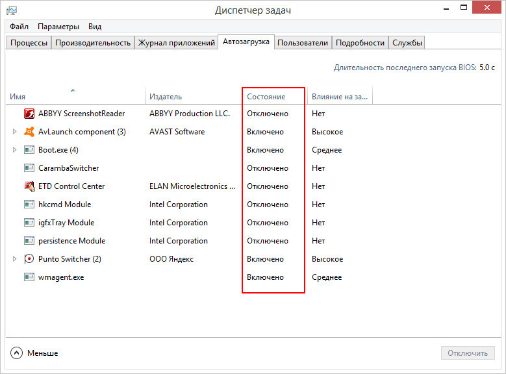Click the persistence Module icon
506x374 pixels.
pos(29,241)
